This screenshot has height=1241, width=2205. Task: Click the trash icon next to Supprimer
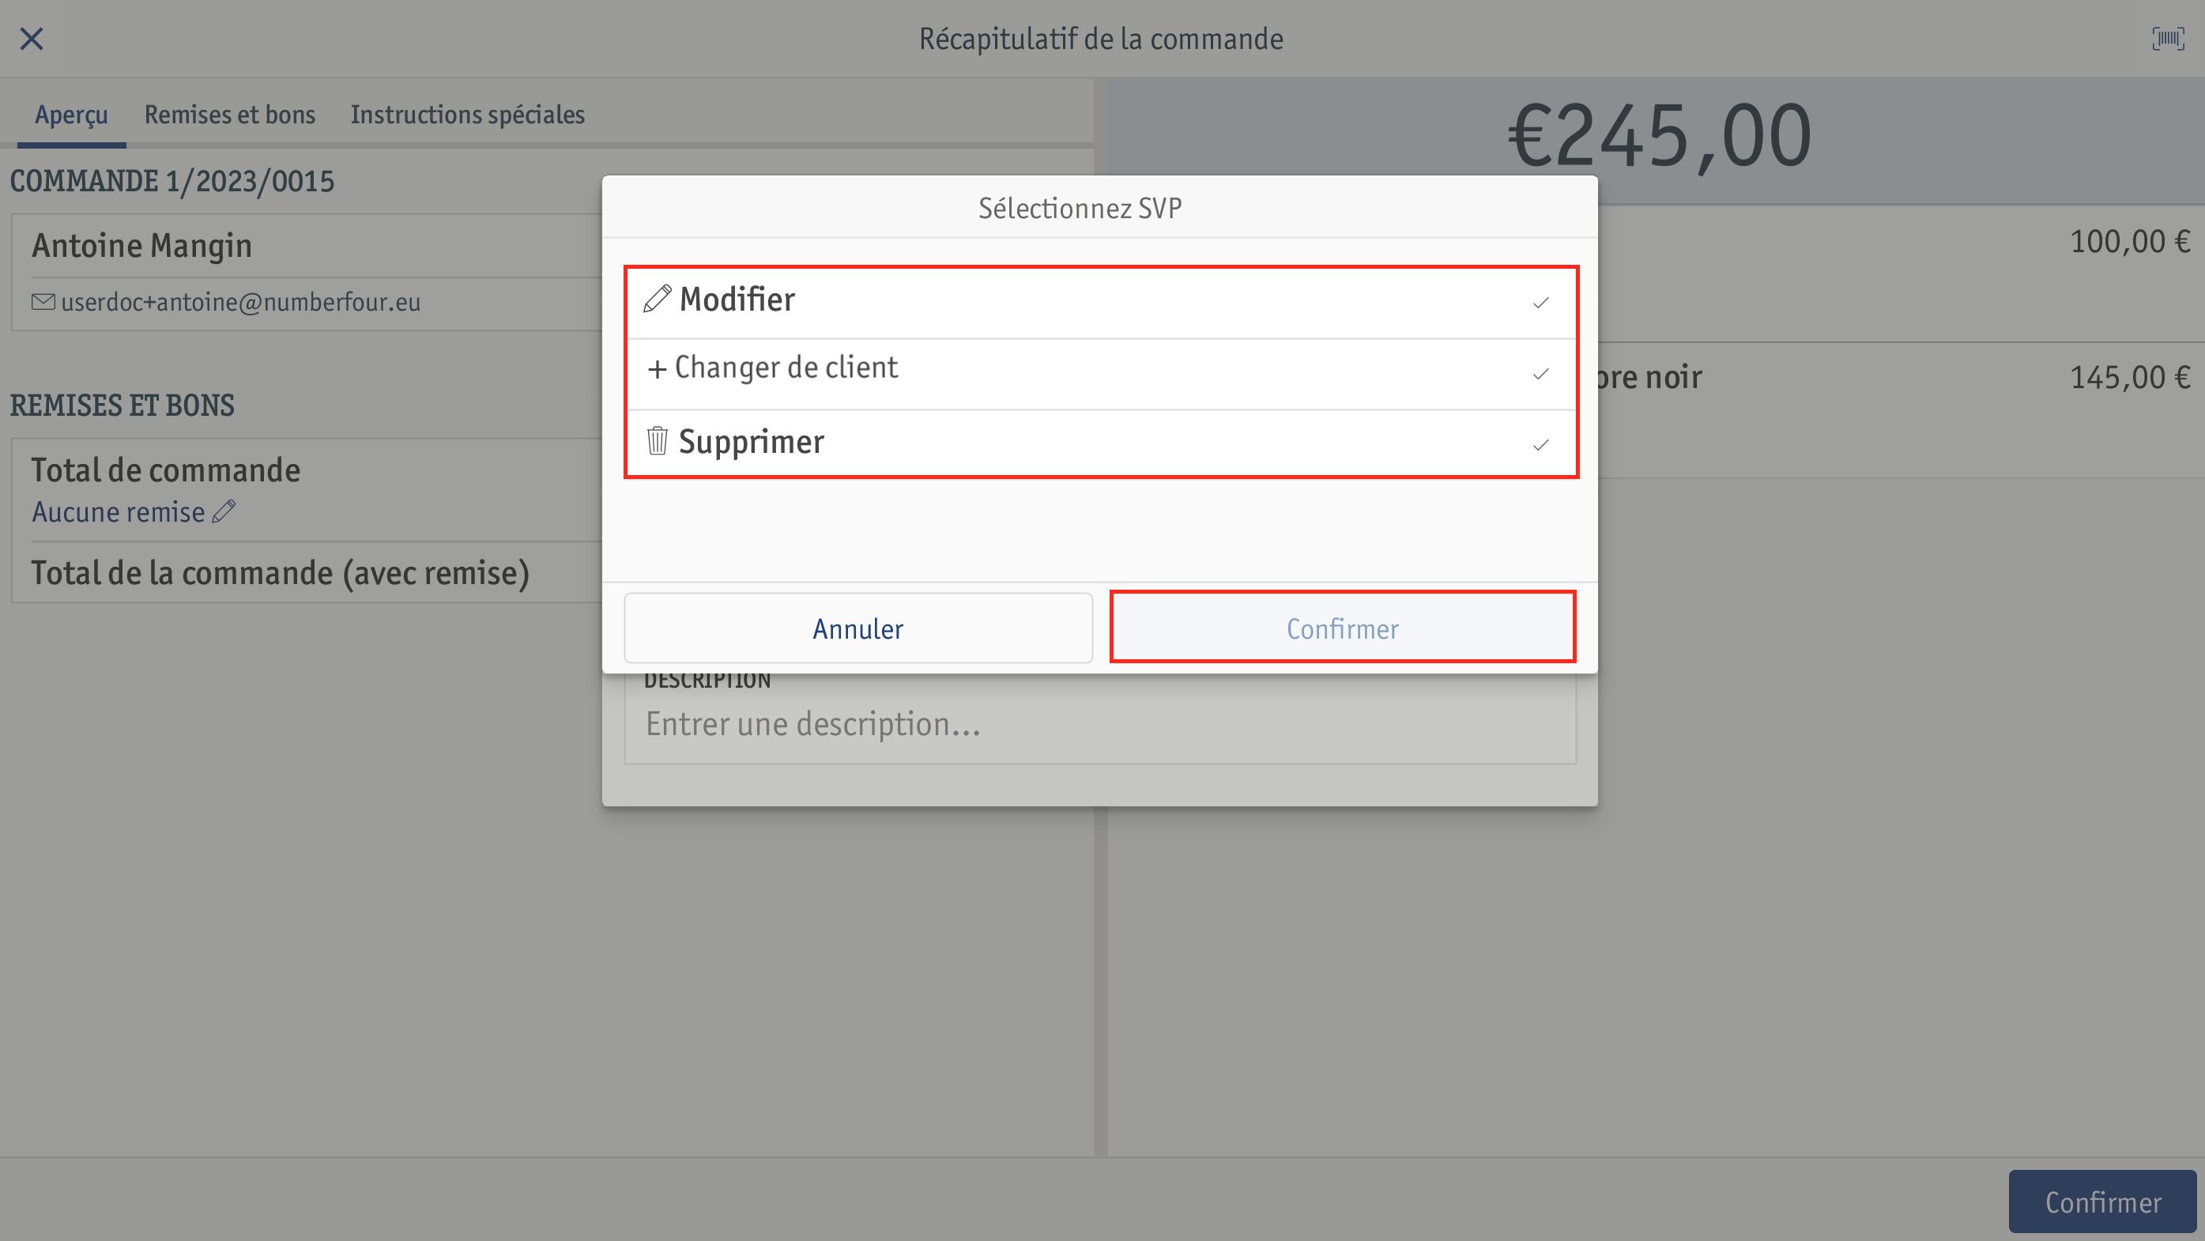pyautogui.click(x=657, y=441)
